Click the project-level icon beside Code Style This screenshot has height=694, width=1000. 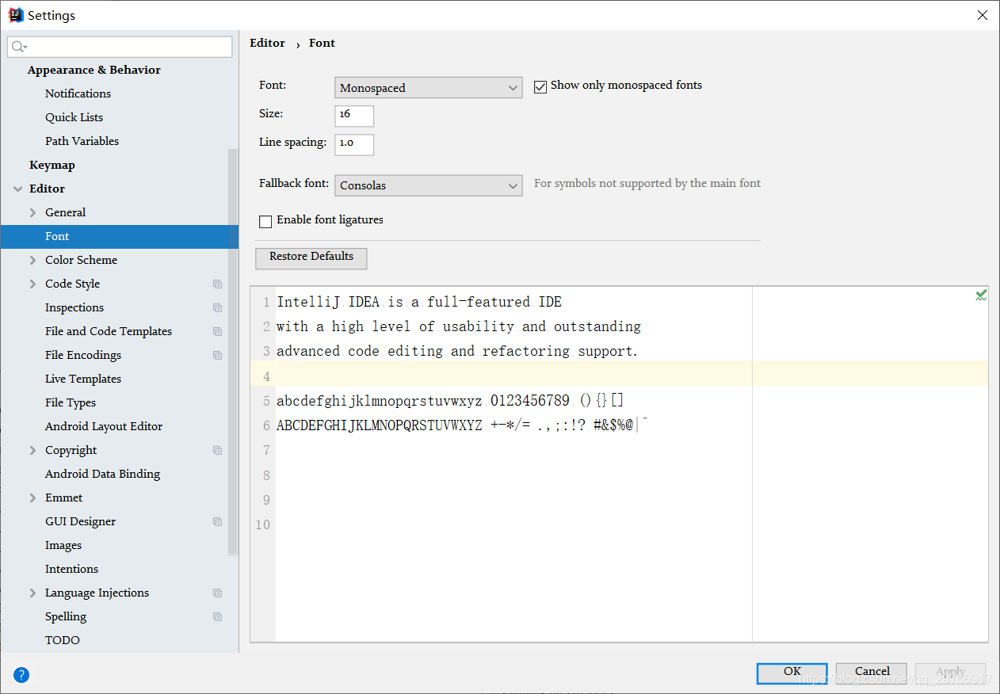[x=218, y=284]
